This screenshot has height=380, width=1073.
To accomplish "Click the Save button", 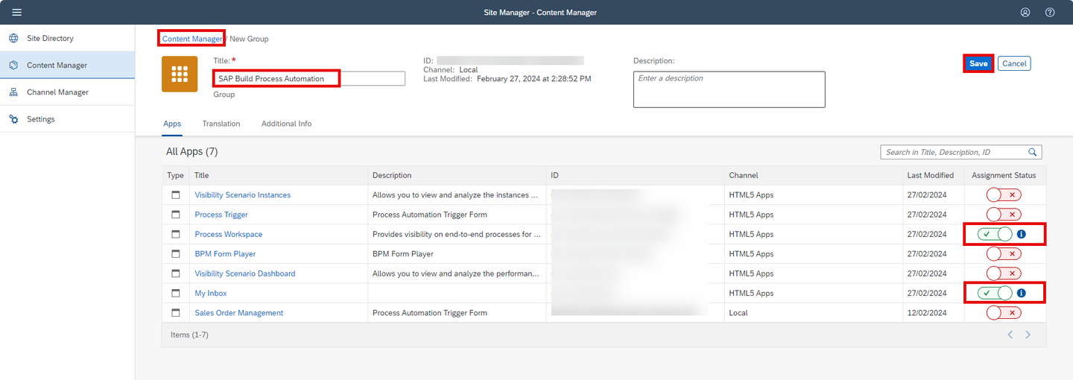I will (978, 63).
